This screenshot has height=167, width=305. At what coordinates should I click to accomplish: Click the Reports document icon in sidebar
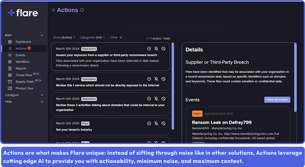pos(10,68)
